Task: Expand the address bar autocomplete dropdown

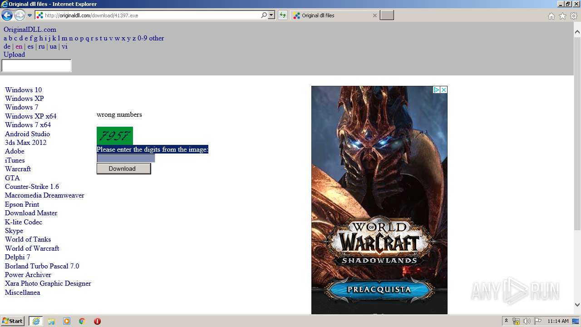Action: point(271,15)
